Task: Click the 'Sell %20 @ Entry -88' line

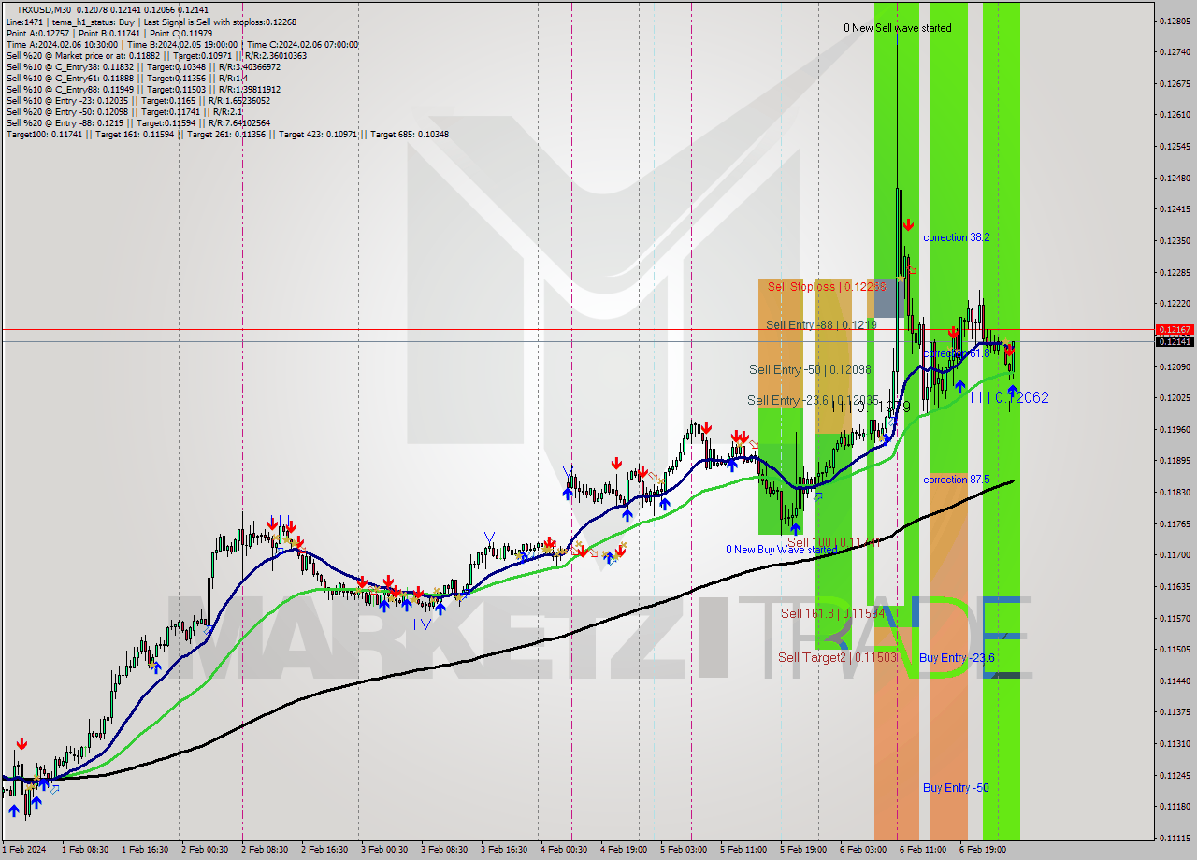Action: coord(138,122)
